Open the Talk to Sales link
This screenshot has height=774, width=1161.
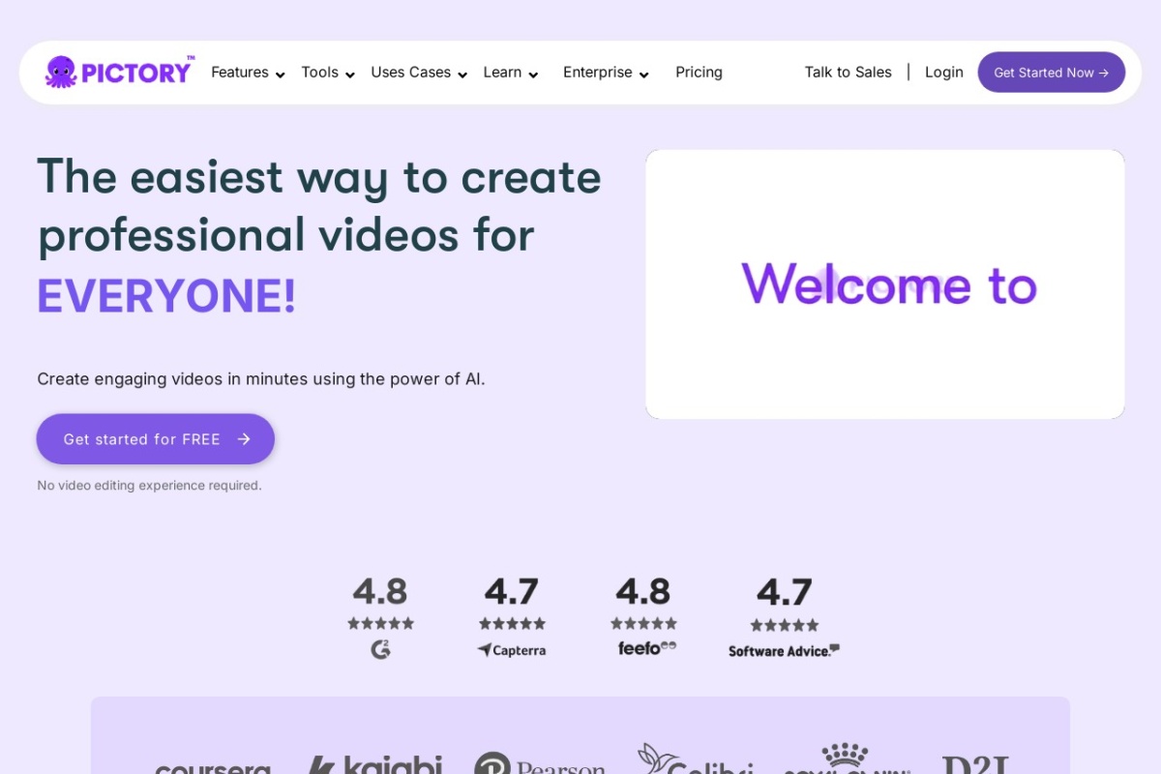pyautogui.click(x=848, y=73)
